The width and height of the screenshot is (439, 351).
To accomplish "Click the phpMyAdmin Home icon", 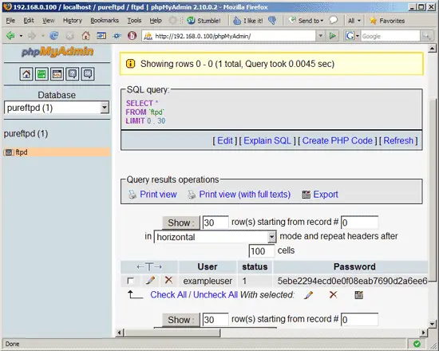I will [x=26, y=74].
